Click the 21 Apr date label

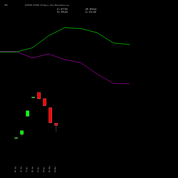coord(38,169)
